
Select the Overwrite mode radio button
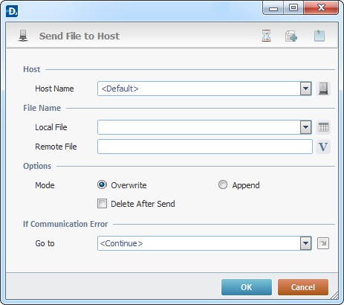tap(102, 184)
